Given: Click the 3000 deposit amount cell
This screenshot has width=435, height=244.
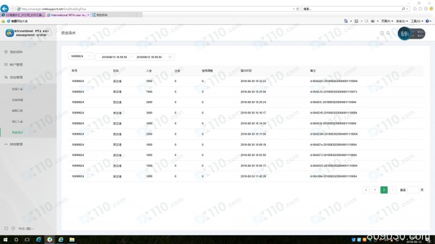Looking at the screenshot, I should click(149, 113).
